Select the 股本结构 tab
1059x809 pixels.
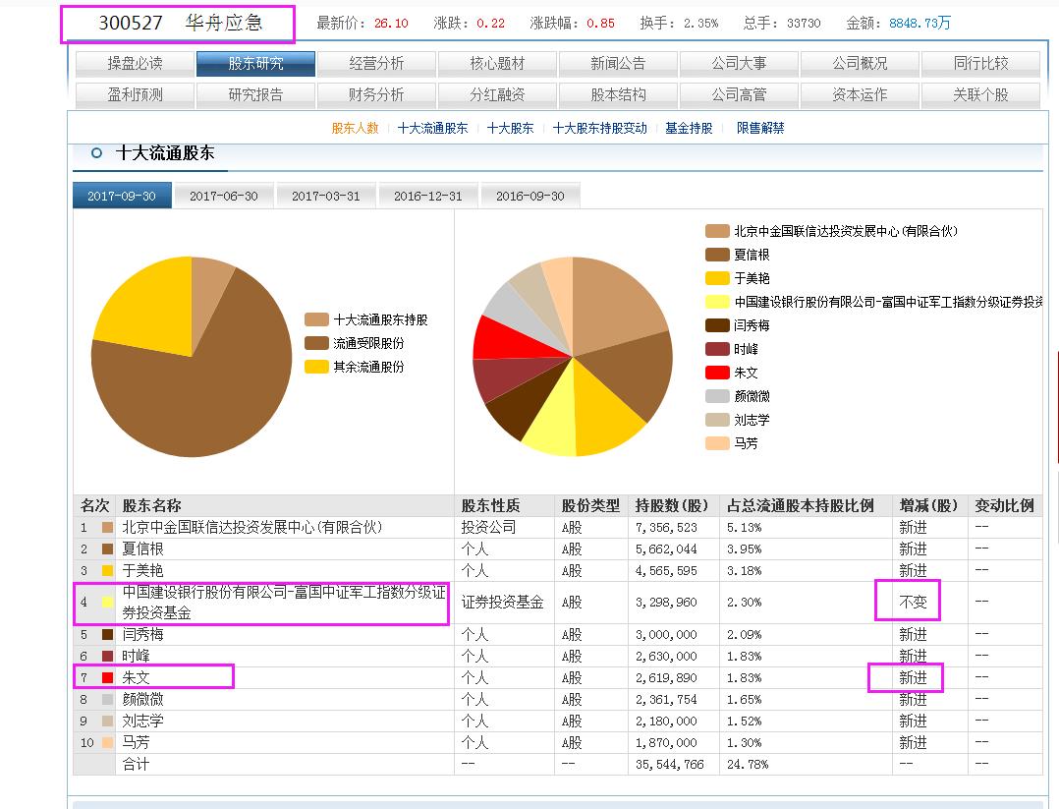pos(619,94)
